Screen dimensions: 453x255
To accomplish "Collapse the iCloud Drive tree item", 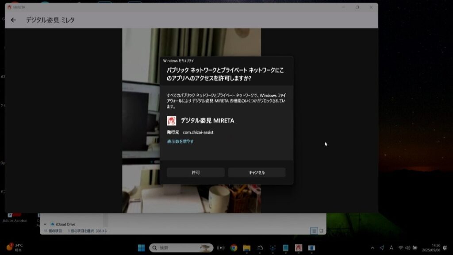I will coord(45,224).
